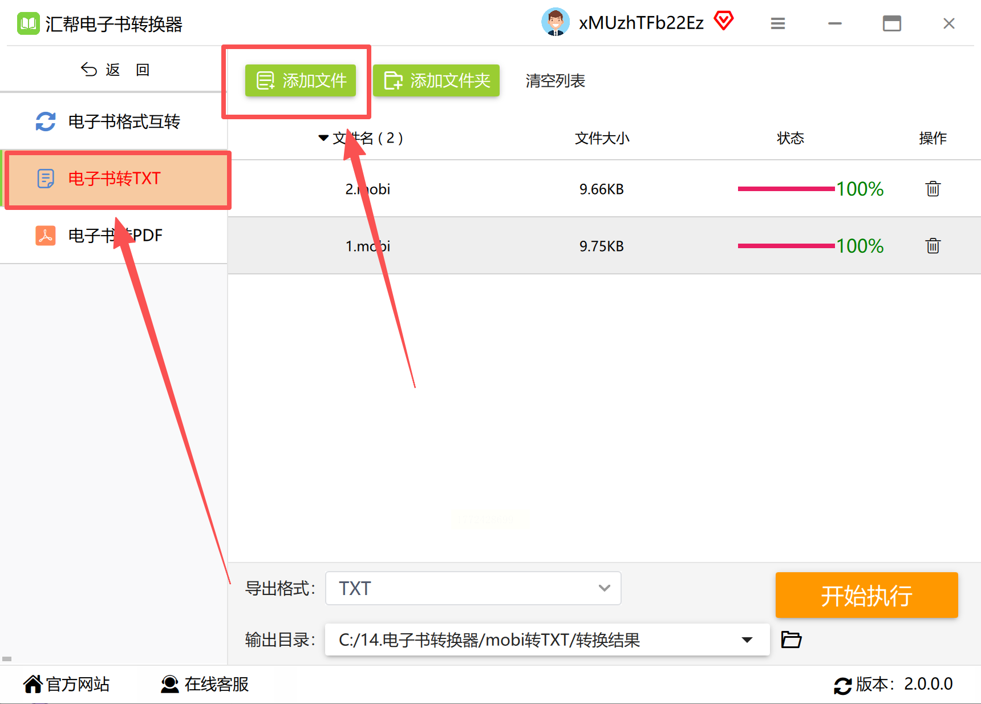Click the user avatar icon
Screen dimensions: 981x704
[x=555, y=22]
